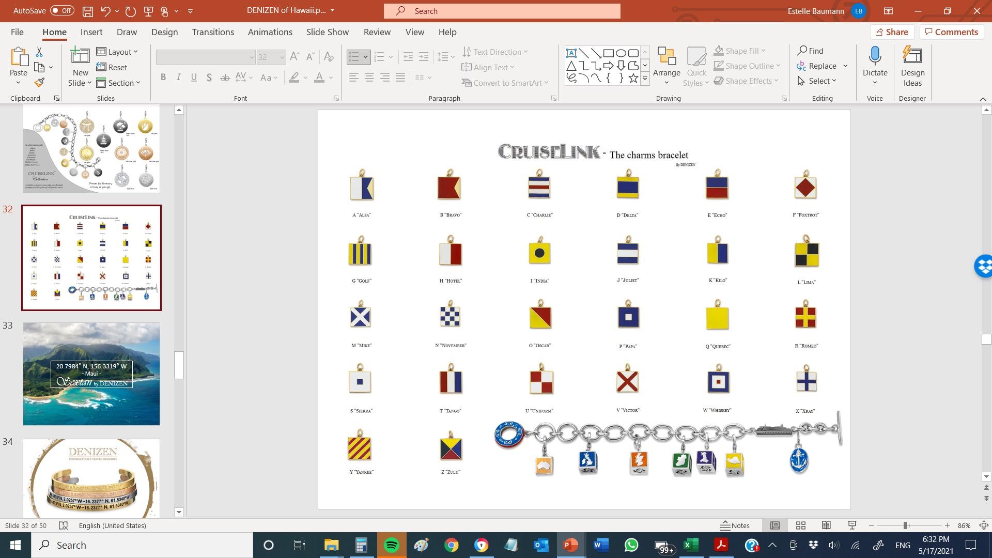Switch to Slide Sorter view
Image resolution: width=992 pixels, height=558 pixels.
800,525
